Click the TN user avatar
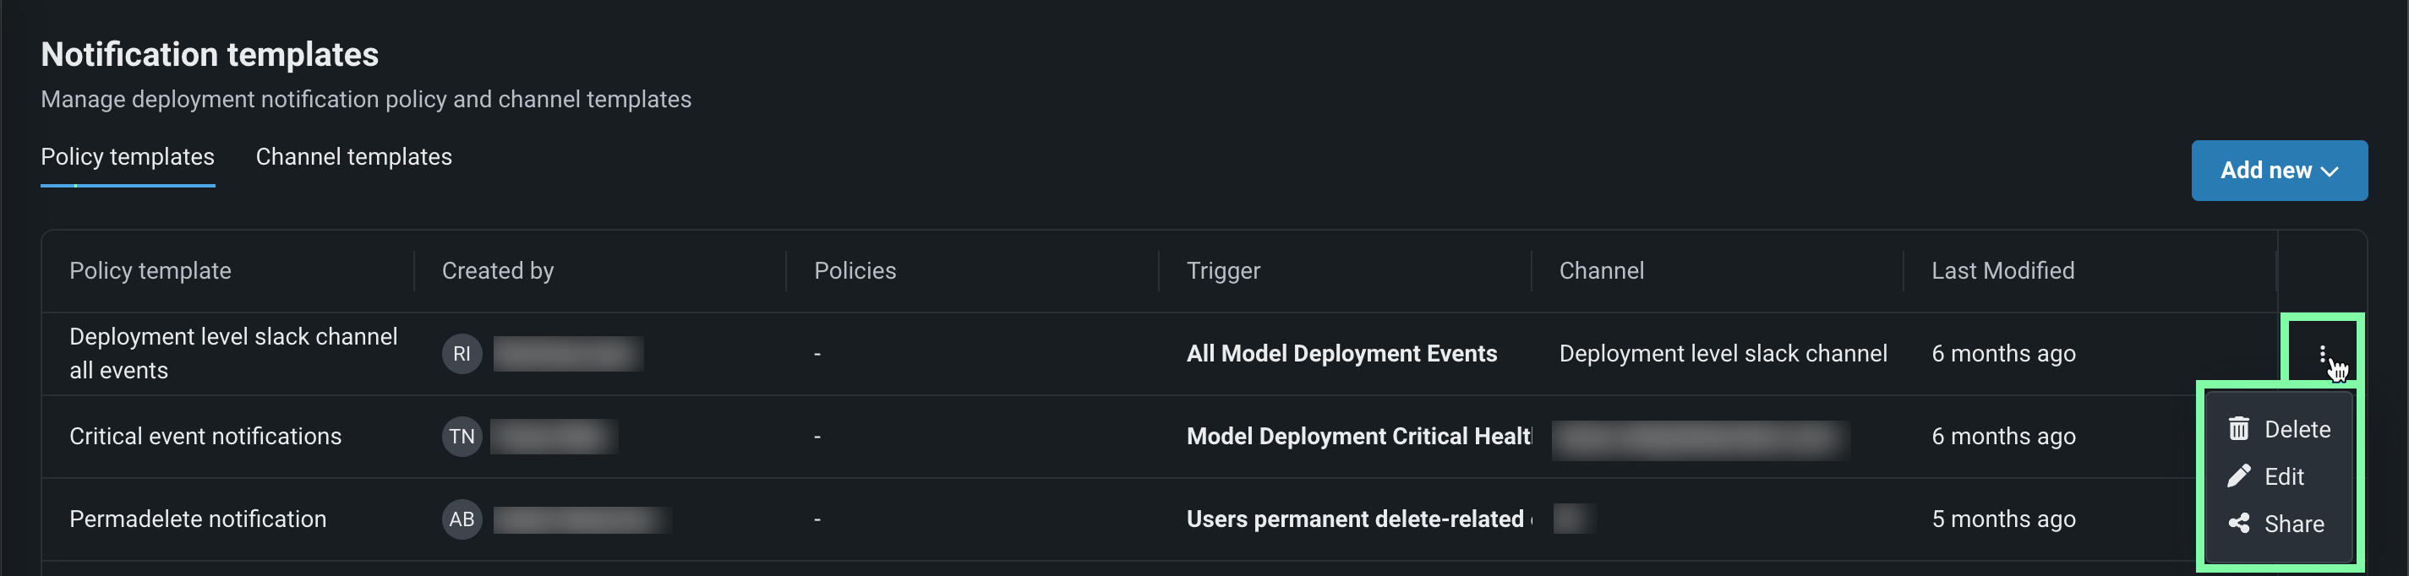 pos(462,437)
